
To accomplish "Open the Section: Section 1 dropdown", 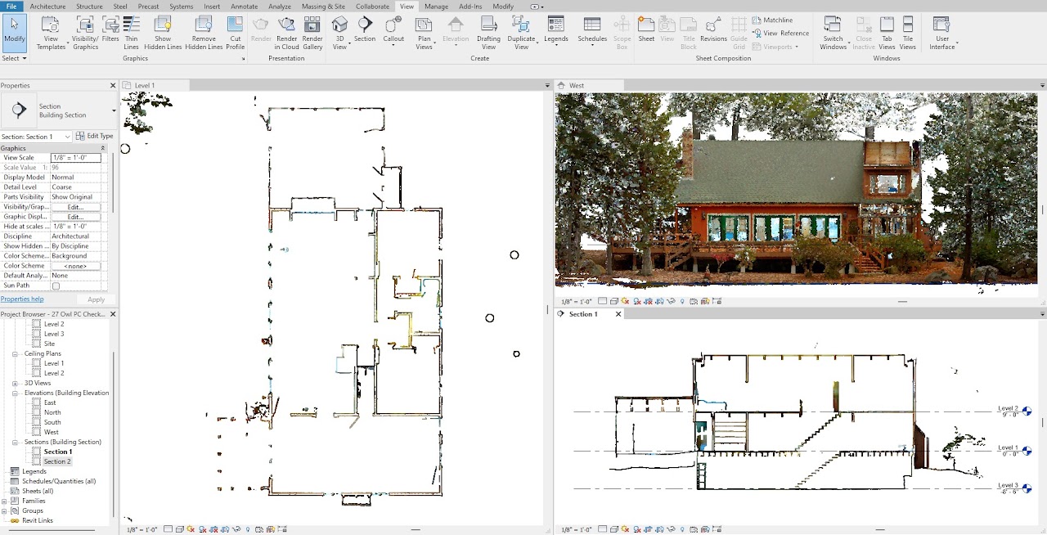I will (67, 137).
